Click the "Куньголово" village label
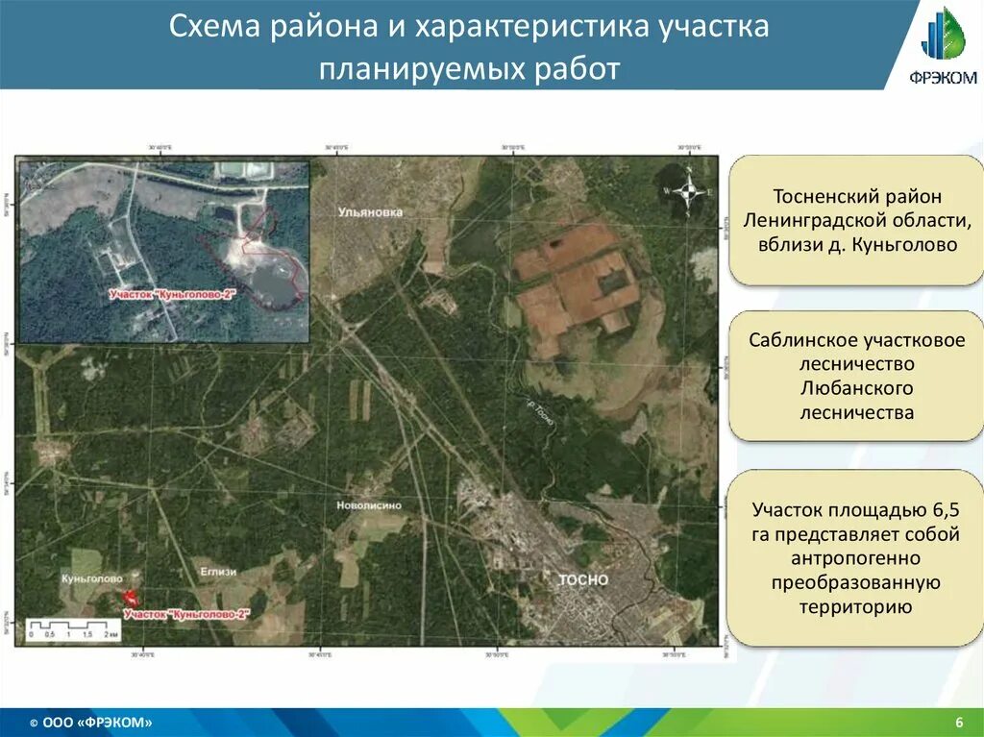 pos(92,578)
